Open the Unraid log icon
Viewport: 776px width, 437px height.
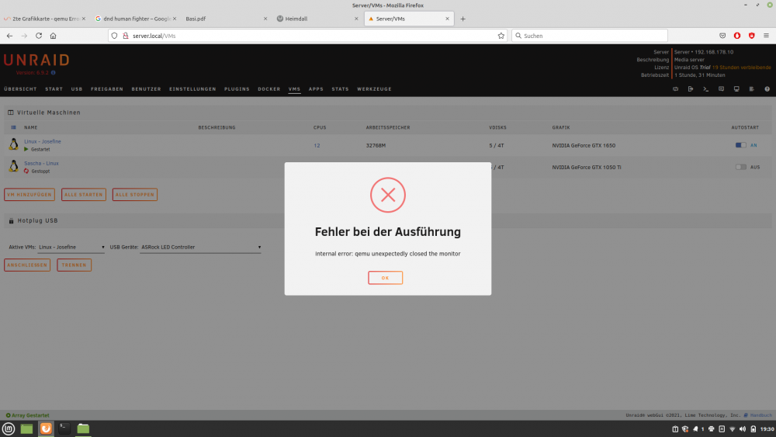click(752, 89)
